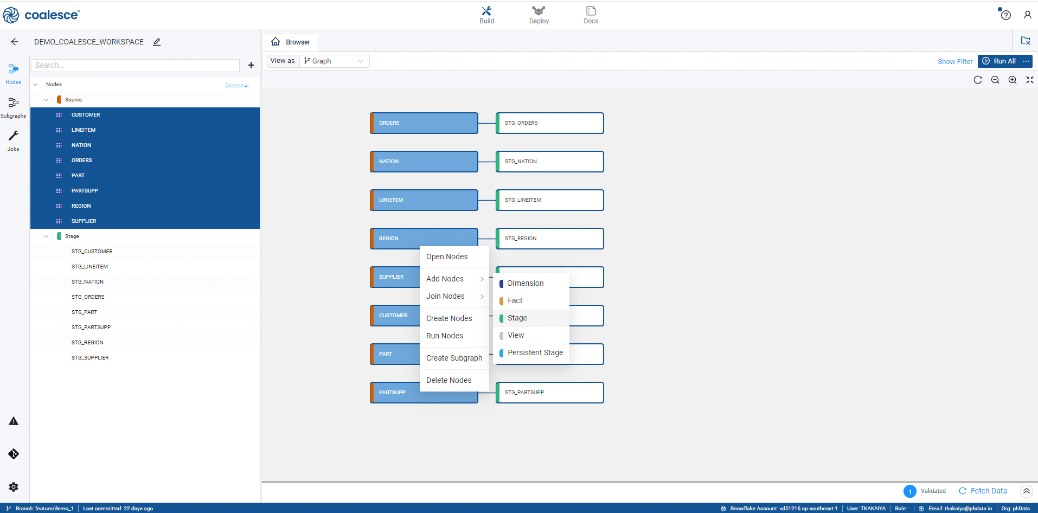Image resolution: width=1038 pixels, height=513 pixels.
Task: Choose Create Nodes from context menu
Action: [454, 318]
